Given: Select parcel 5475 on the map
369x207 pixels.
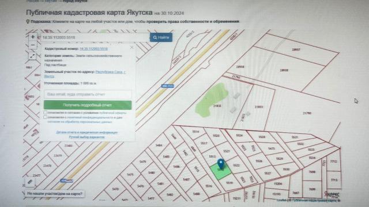Looking at the screenshot, I should pos(130,174).
